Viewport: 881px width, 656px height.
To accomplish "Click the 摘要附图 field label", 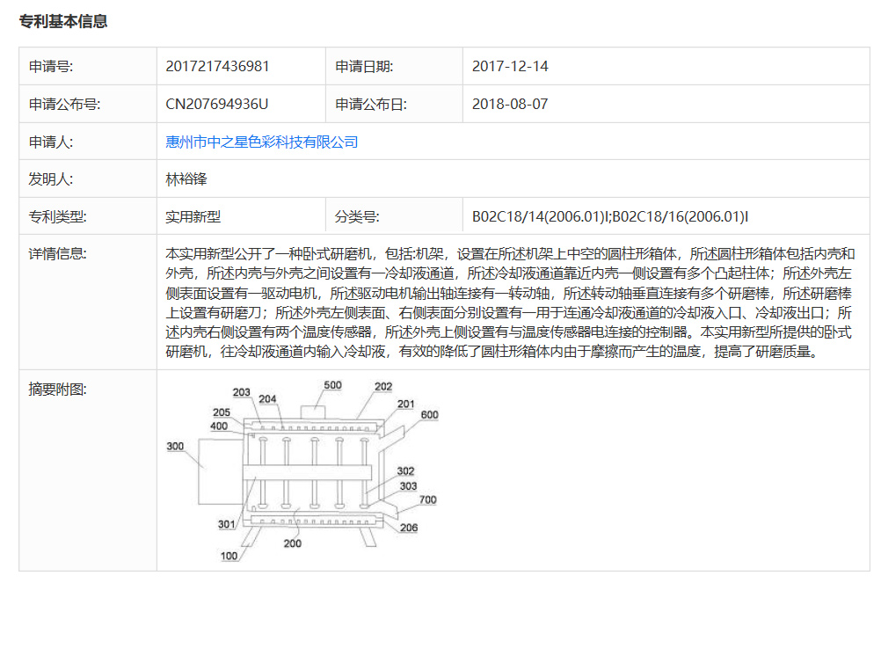I will 58,389.
